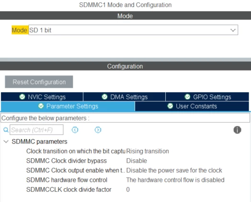
Task: Click the search magnifier icon
Action: coord(6,130)
